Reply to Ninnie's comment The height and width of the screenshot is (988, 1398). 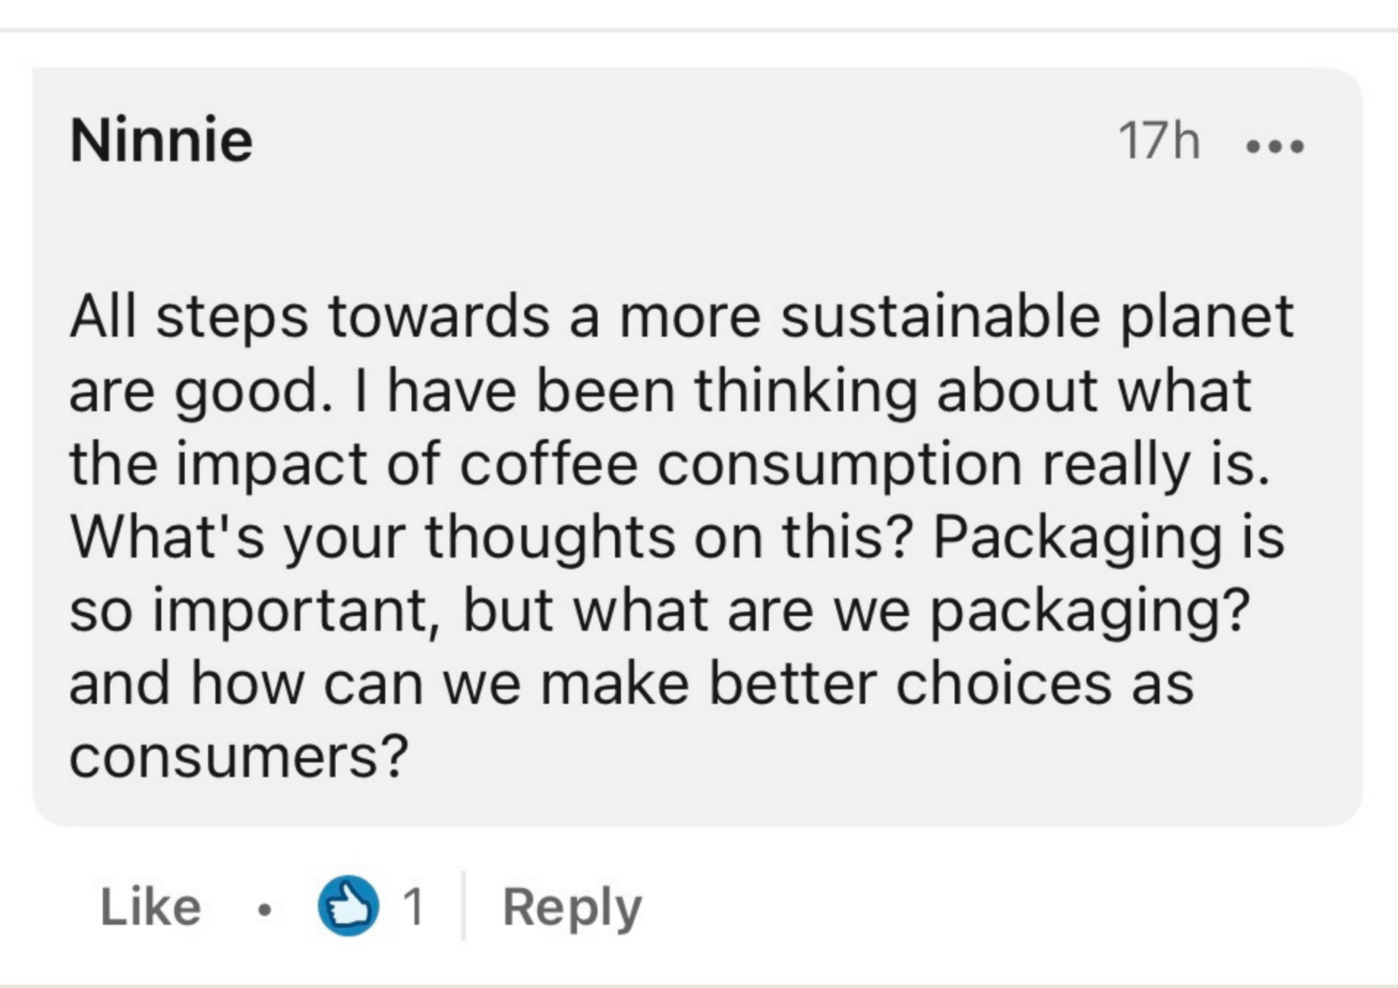(572, 907)
